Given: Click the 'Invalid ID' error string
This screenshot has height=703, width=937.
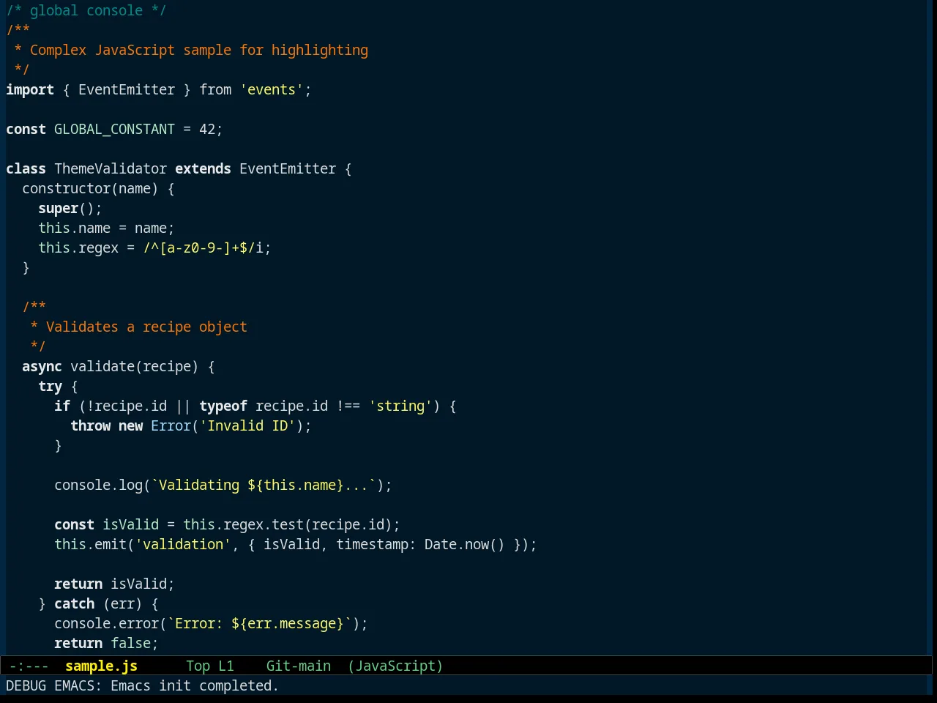Looking at the screenshot, I should (x=247, y=425).
